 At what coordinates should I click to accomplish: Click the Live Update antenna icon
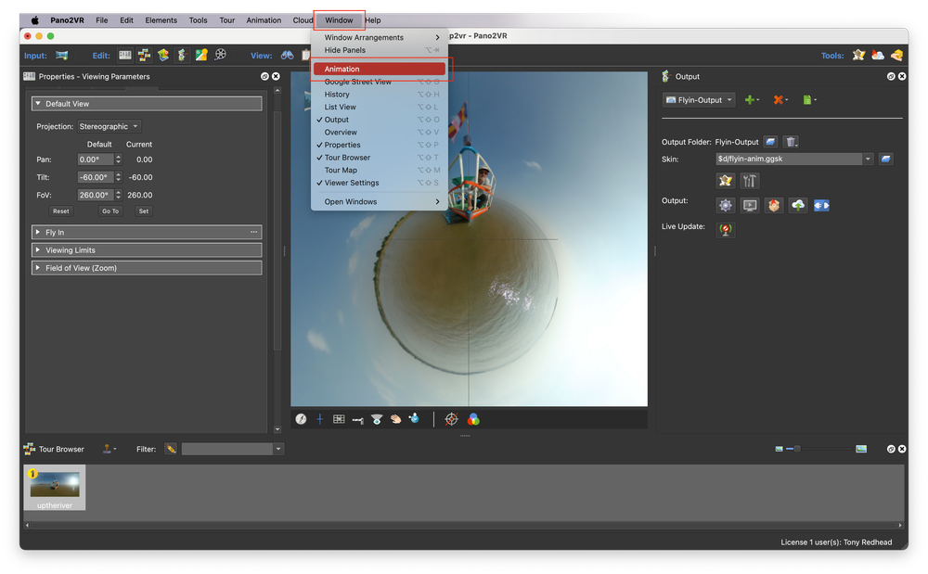click(x=725, y=229)
